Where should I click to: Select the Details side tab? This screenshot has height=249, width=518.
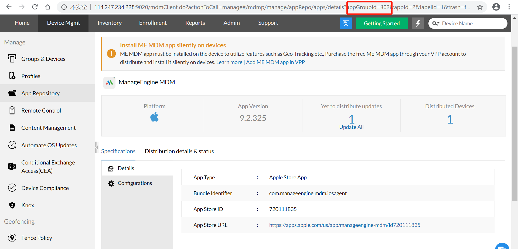(137, 168)
